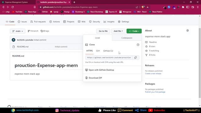The image size is (201, 113).
Task: Toggle the green Code dropdown button
Action: 134,31
